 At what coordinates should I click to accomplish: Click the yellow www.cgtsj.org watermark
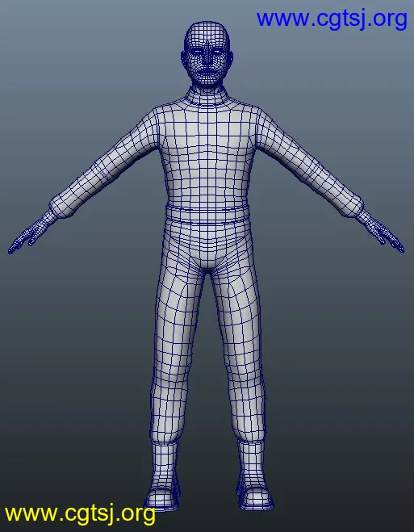click(x=80, y=515)
